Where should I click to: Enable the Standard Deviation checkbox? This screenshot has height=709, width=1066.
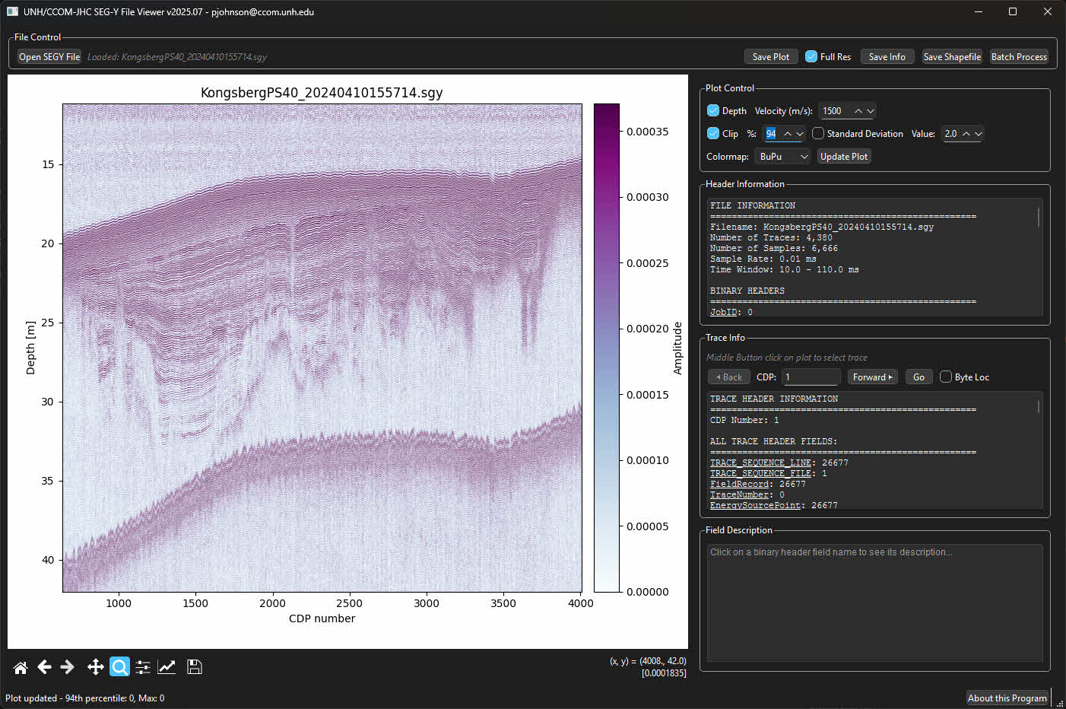click(818, 133)
